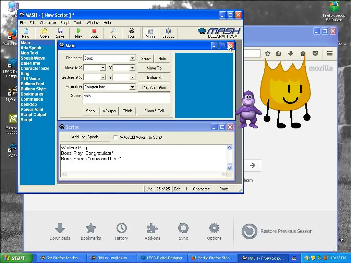
Task: Select Speak Wave in the sidebar
Action: (33, 58)
